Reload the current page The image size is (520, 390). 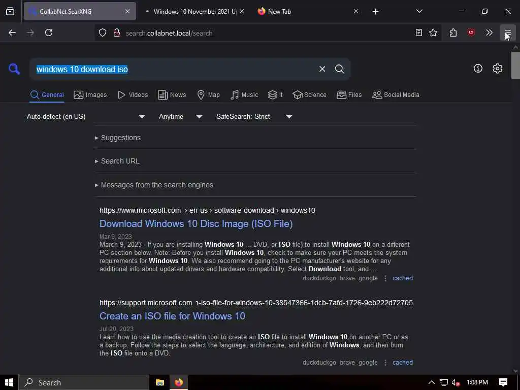coord(49,33)
